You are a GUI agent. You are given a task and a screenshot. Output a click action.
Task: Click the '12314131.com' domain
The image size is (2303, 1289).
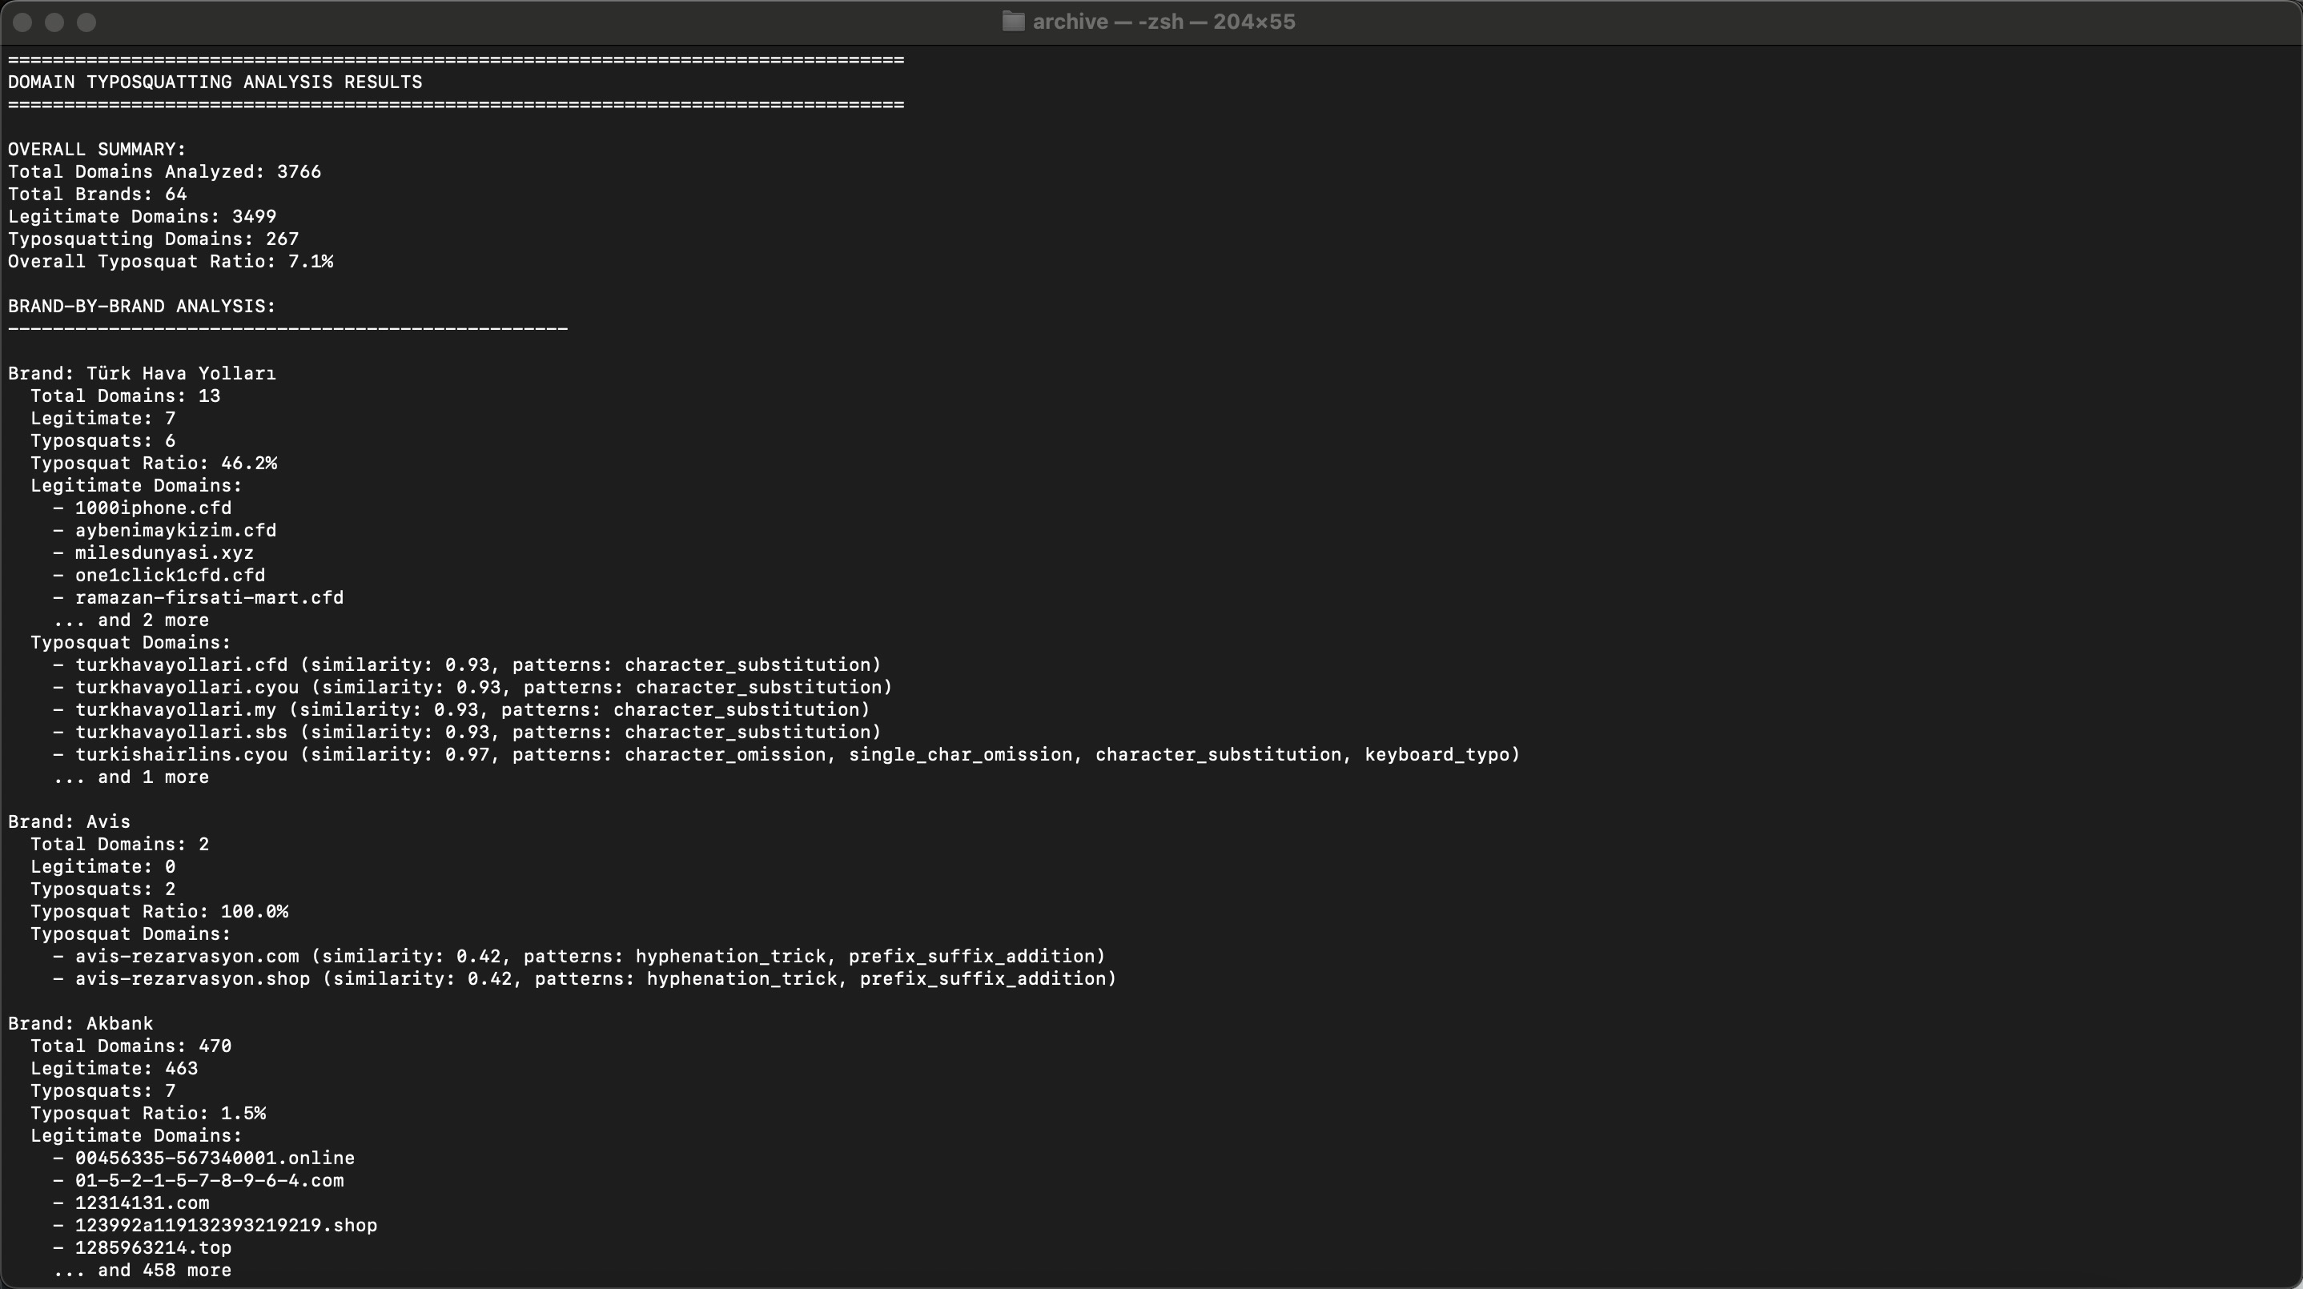pos(143,1203)
